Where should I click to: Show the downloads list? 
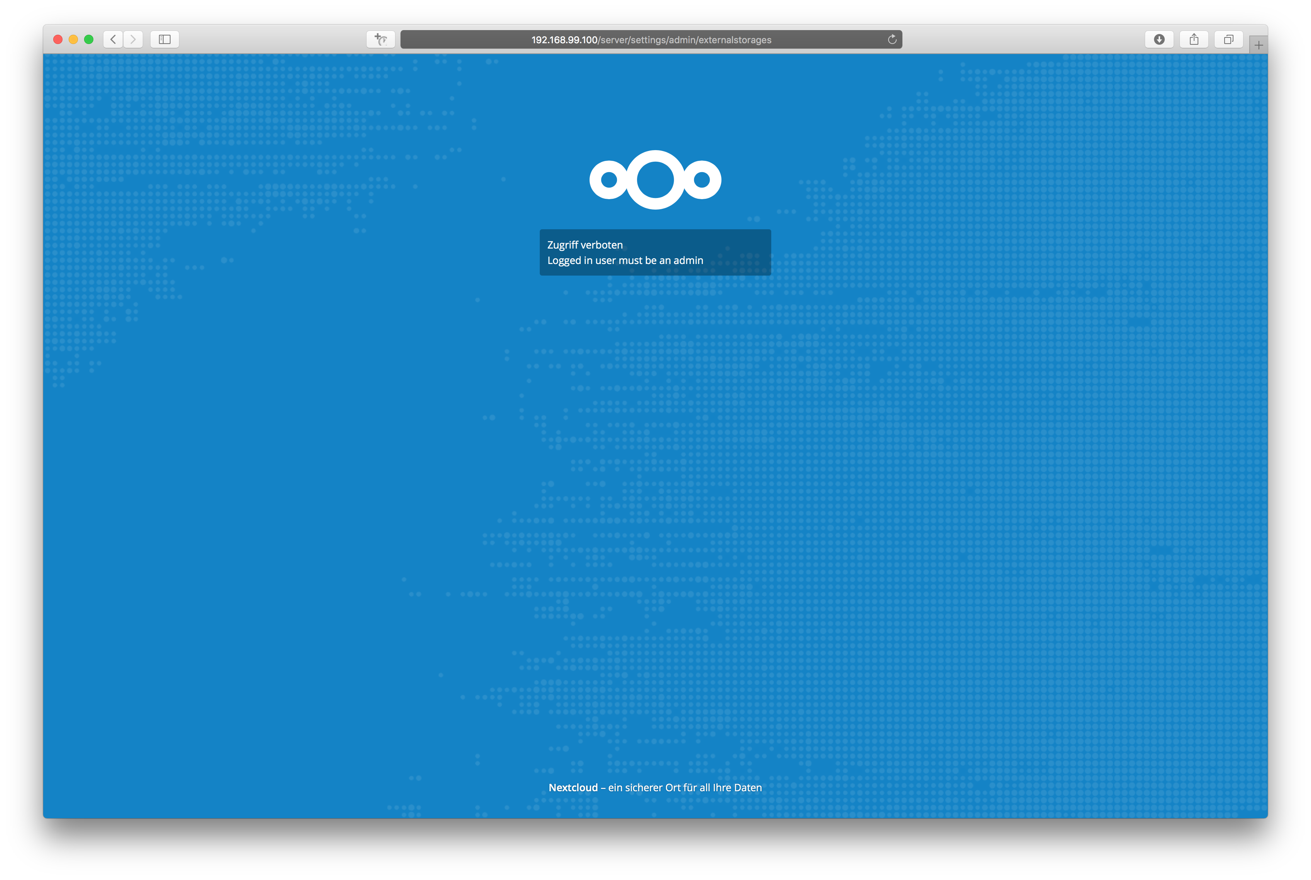[1159, 39]
